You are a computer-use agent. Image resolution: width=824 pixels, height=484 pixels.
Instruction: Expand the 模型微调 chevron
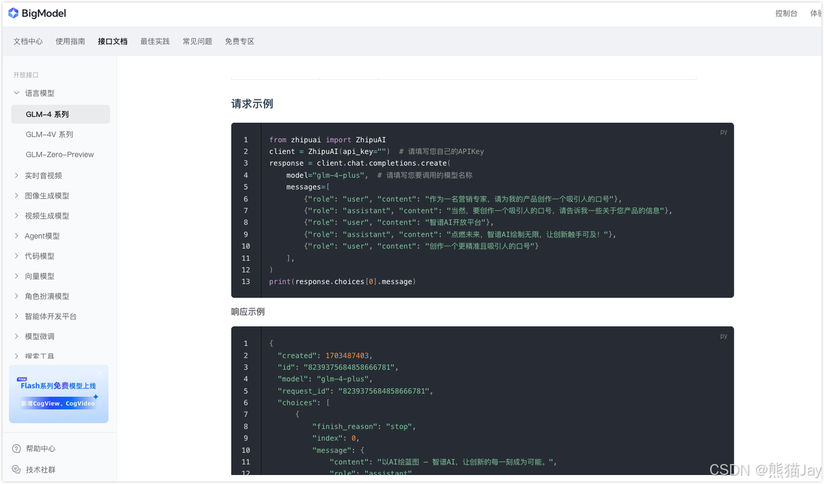[x=17, y=336]
